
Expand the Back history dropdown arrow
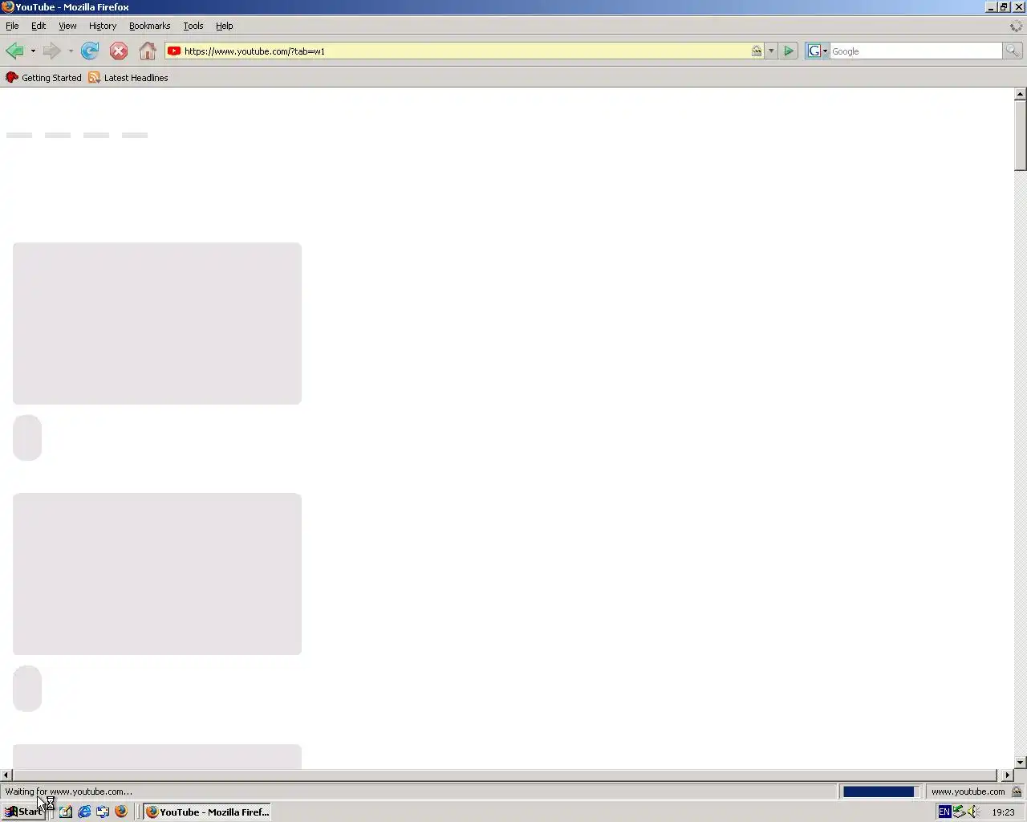coord(33,51)
